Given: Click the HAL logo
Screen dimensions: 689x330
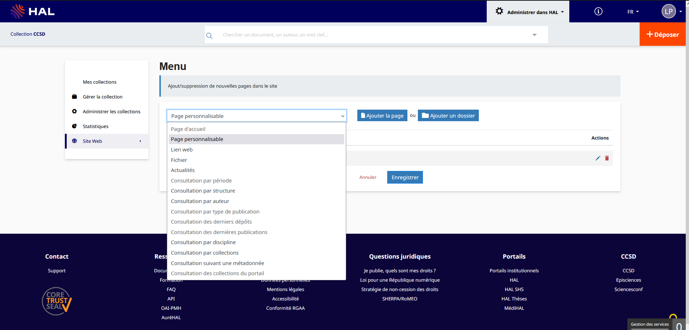Looking at the screenshot, I should point(32,12).
